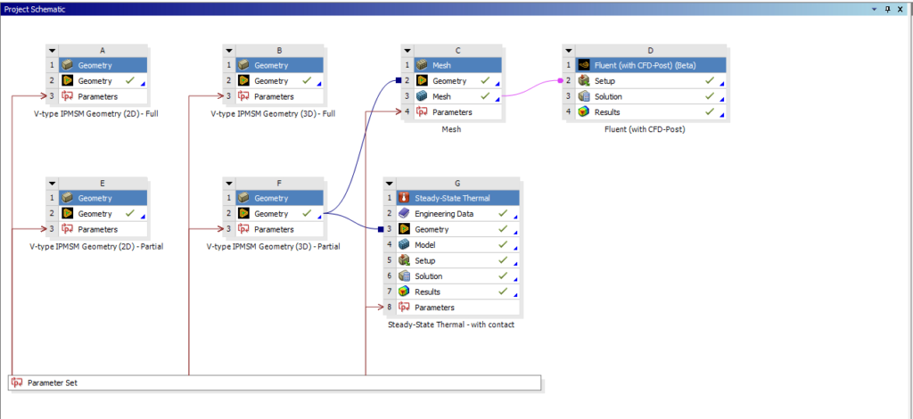The height and width of the screenshot is (419, 913).
Task: Close the Project Schematic pane
Action: pos(901,9)
